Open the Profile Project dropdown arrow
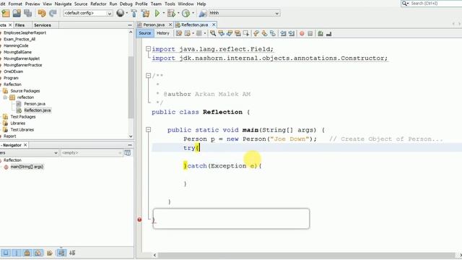 [x=193, y=13]
